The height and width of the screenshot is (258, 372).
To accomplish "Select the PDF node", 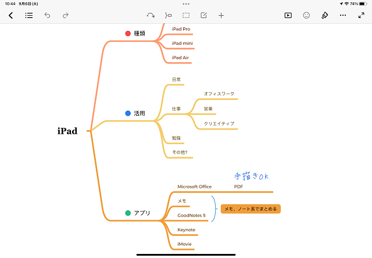I will [238, 187].
